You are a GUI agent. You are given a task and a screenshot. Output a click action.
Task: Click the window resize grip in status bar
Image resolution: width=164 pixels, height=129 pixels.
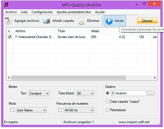pos(159,123)
